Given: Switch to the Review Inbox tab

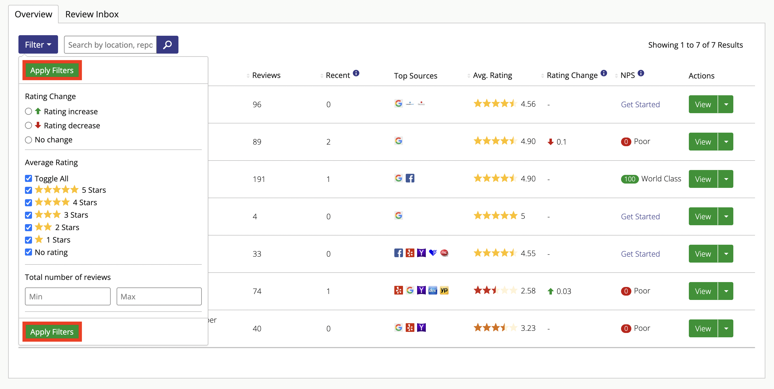Looking at the screenshot, I should click(92, 14).
